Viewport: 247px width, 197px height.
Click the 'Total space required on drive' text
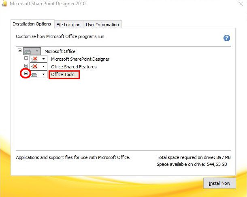194,157
